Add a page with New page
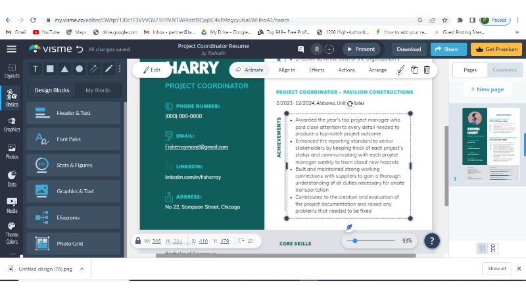526x295 pixels. pos(487,89)
